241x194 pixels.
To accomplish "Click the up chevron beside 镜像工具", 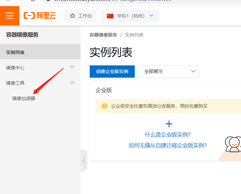I will 72,83.
